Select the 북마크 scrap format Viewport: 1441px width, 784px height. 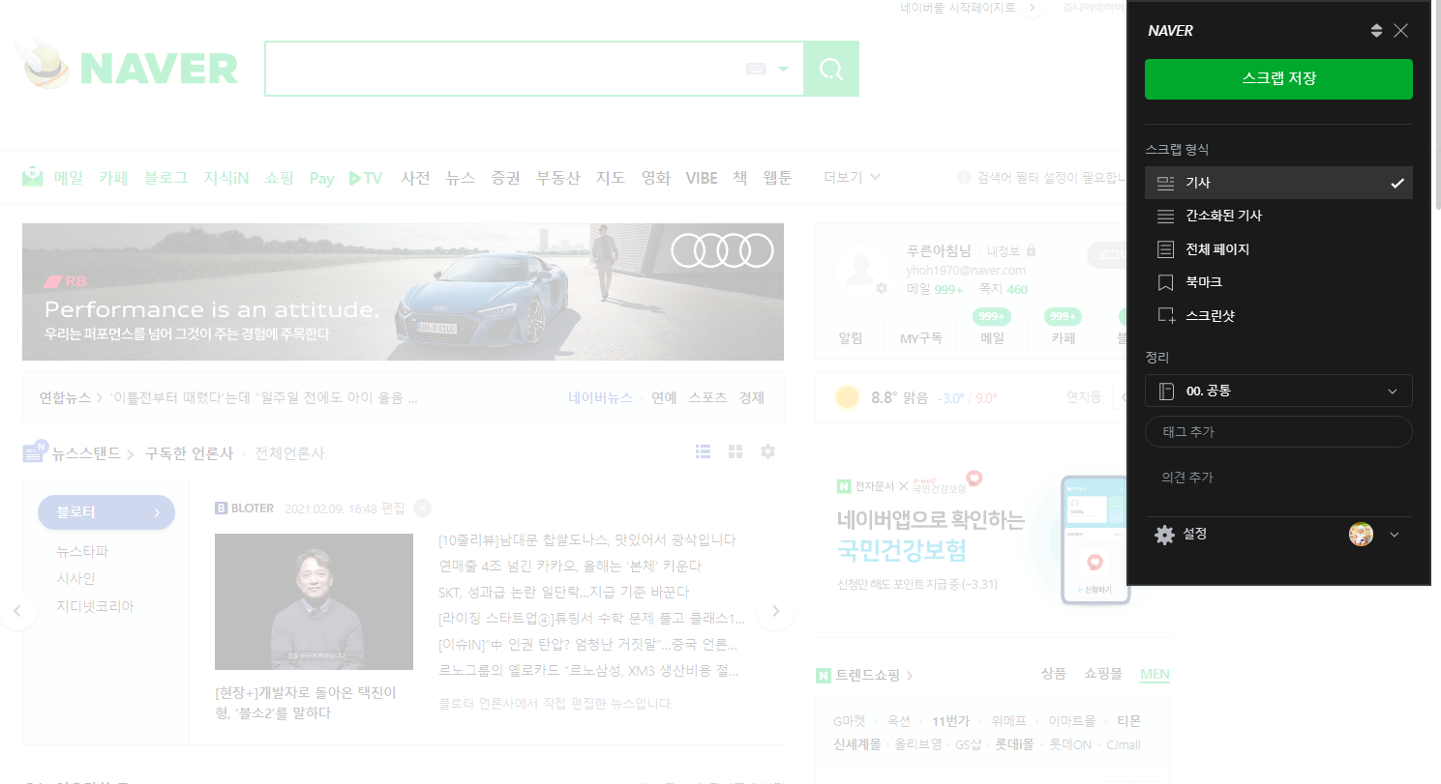tap(1278, 282)
